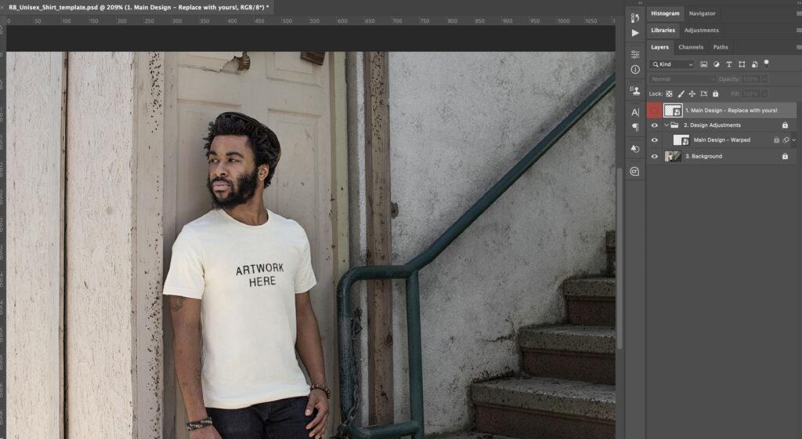The image size is (802, 439).
Task: Click the Actions play icon
Action: tap(635, 33)
